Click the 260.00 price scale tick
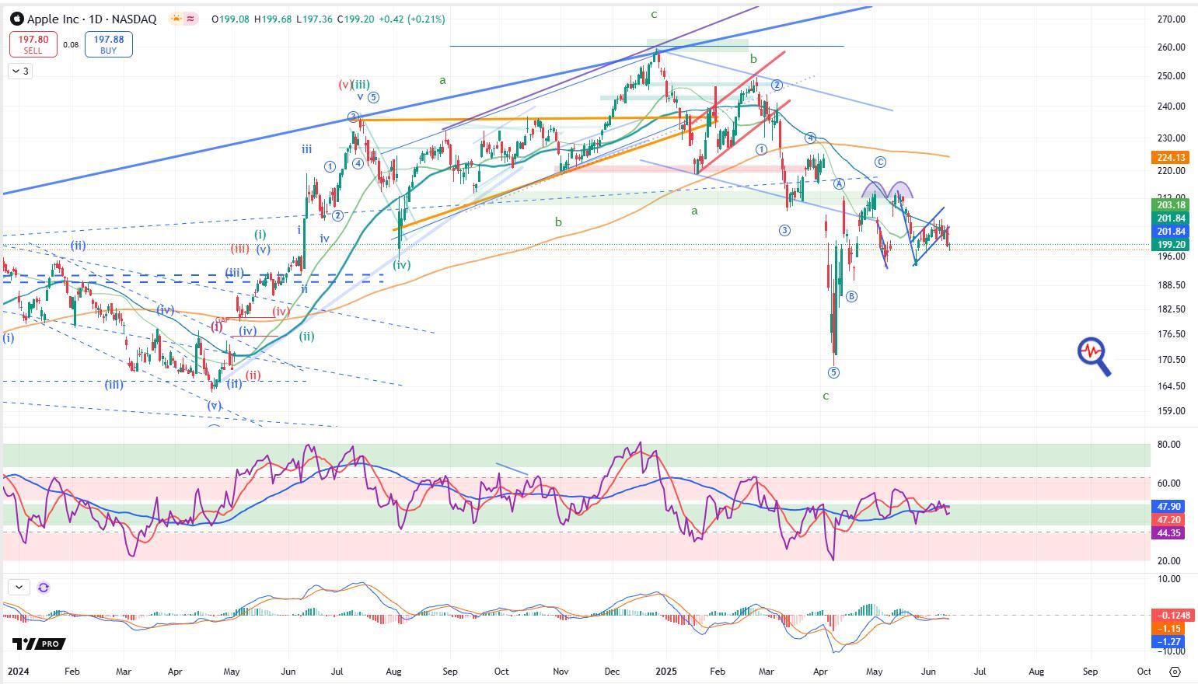1198x684 pixels. pyautogui.click(x=1171, y=47)
